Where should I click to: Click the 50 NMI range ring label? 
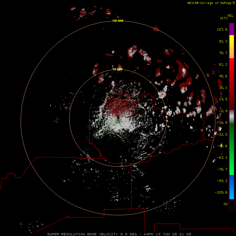(118, 69)
